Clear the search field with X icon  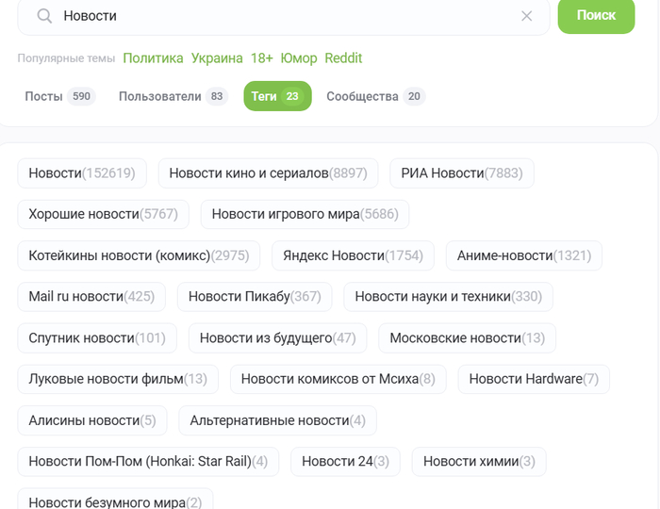tap(527, 16)
